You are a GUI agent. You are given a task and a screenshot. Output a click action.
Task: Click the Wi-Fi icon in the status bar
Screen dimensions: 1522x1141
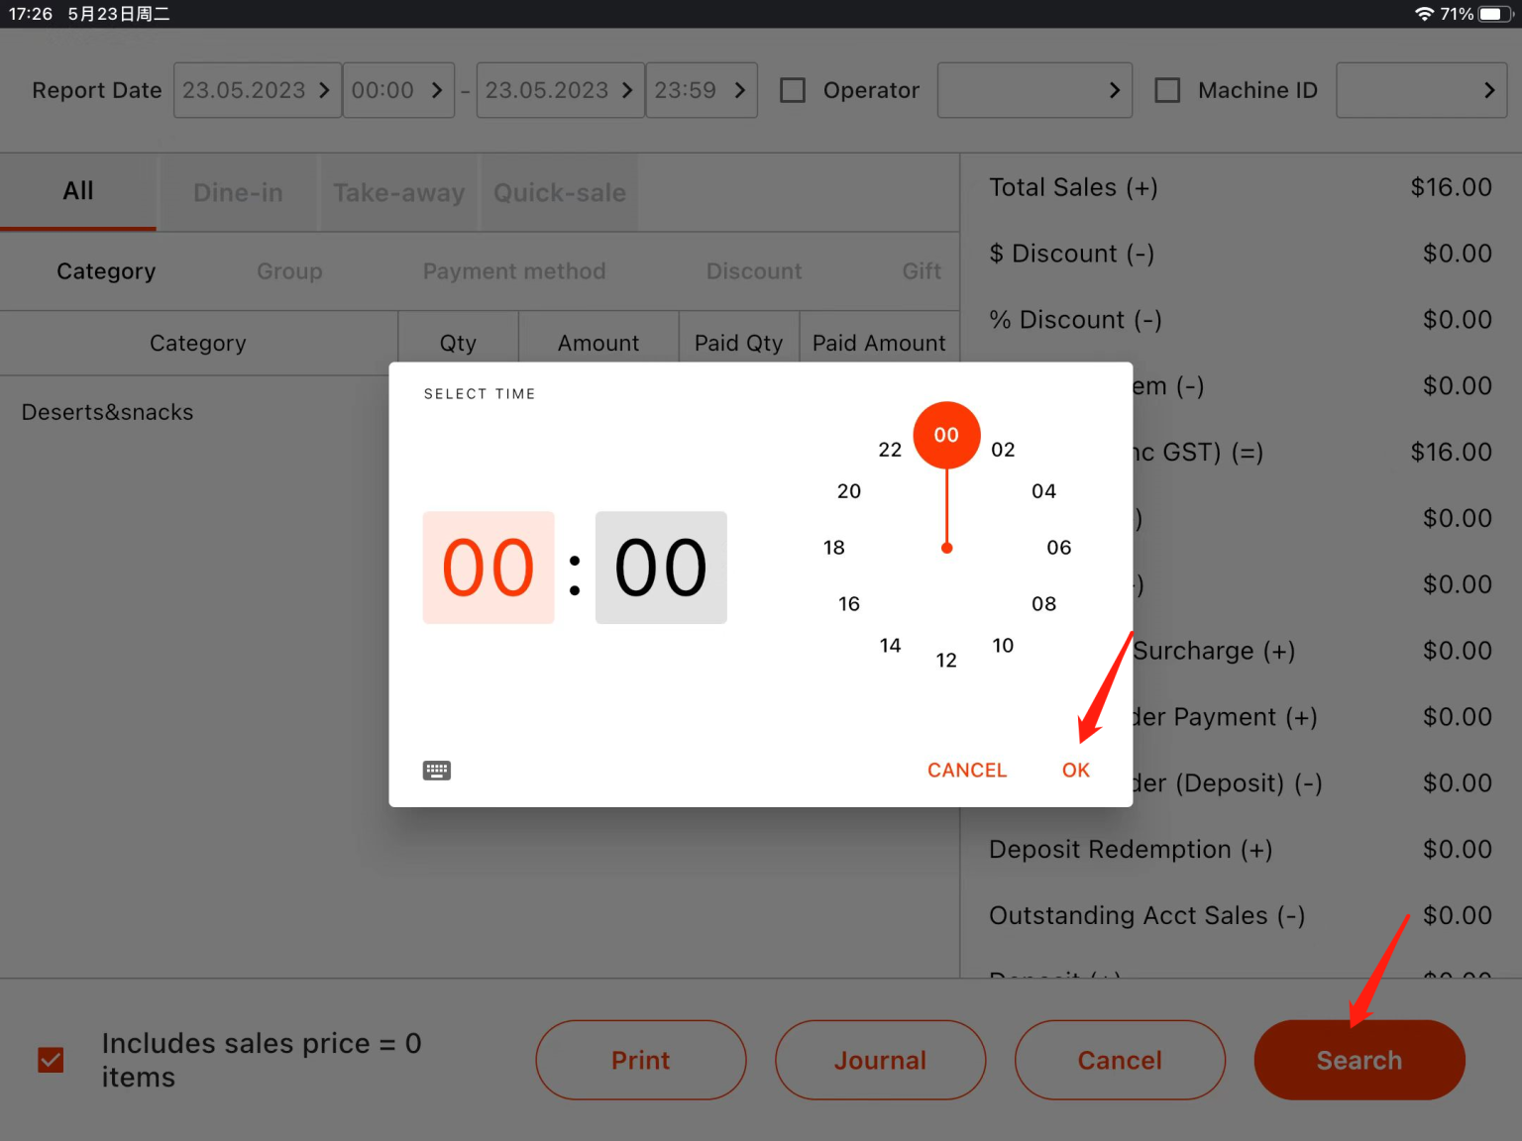tap(1425, 14)
